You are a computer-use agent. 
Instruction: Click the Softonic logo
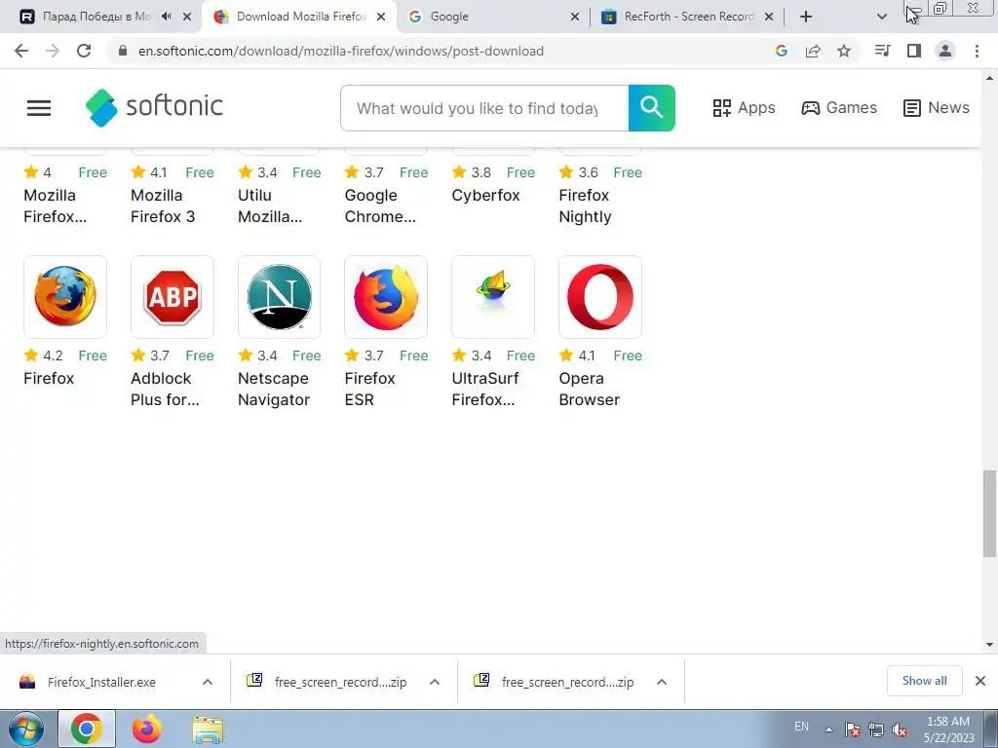pos(154,107)
